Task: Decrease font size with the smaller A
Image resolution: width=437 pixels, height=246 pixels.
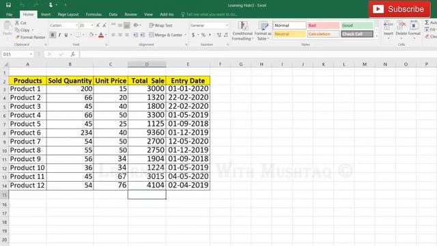Action: (x=104, y=25)
